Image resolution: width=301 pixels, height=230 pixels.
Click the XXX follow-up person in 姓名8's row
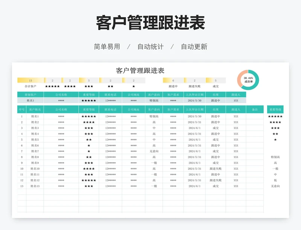pos(236,157)
